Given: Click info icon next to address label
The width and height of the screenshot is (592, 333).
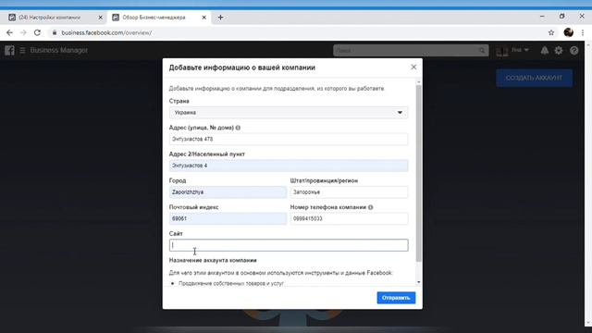Looking at the screenshot, I should pos(238,128).
